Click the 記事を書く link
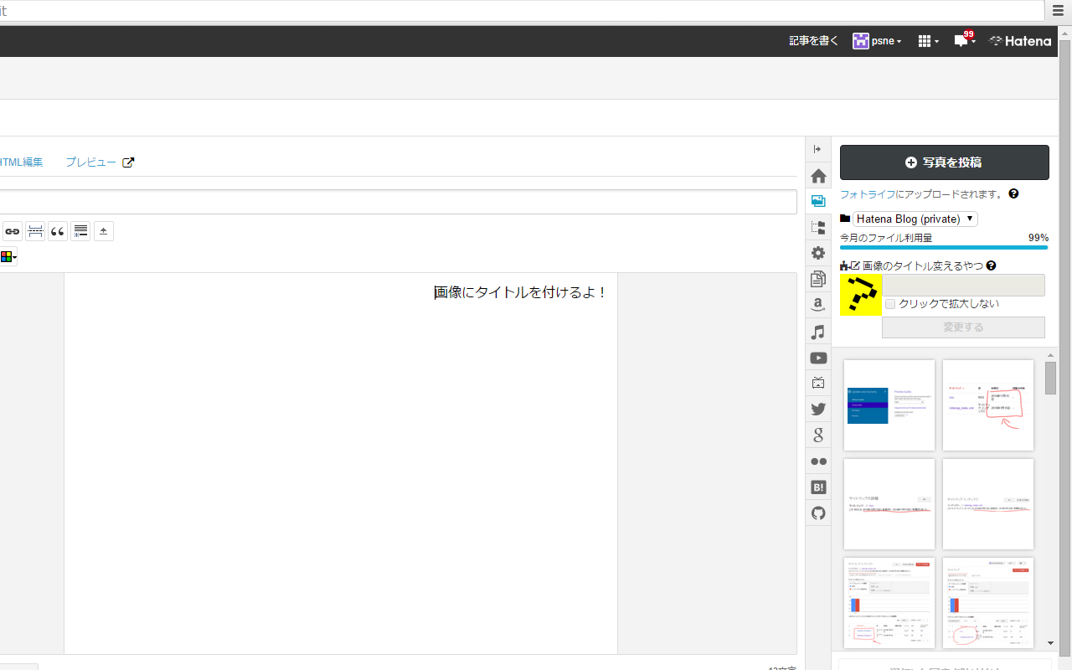Screen dimensions: 1072x670 [x=813, y=41]
